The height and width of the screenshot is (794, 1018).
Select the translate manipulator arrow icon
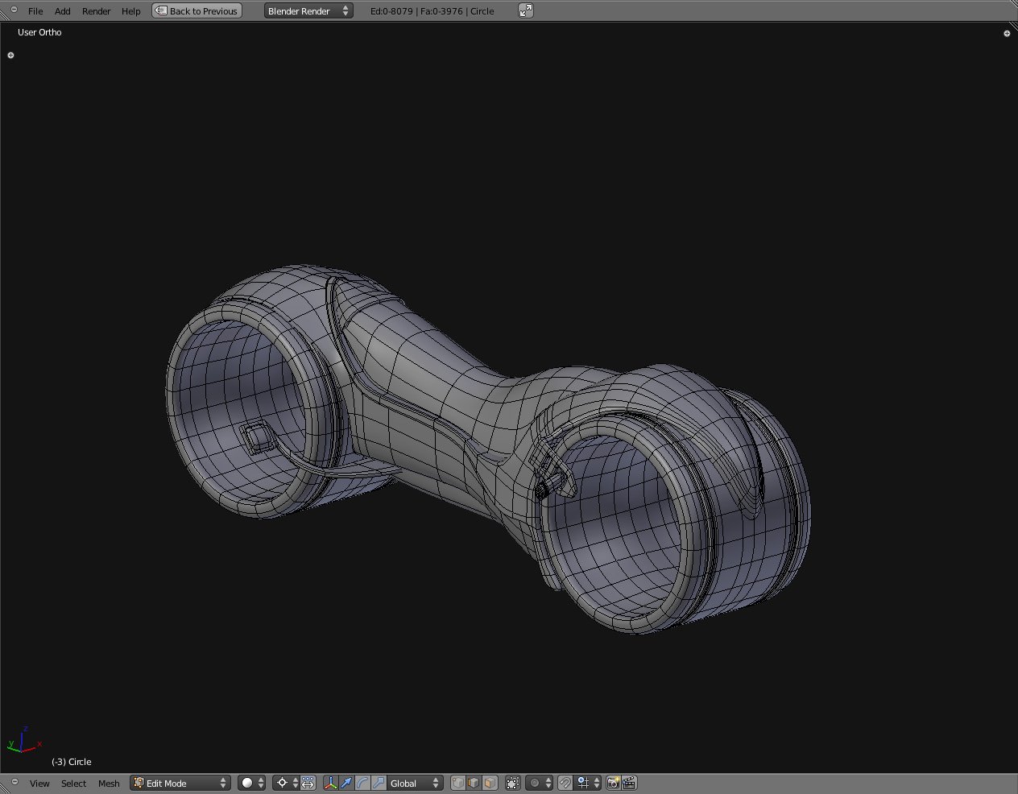click(x=346, y=783)
